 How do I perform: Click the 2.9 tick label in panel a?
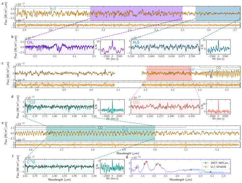[24, 30]
